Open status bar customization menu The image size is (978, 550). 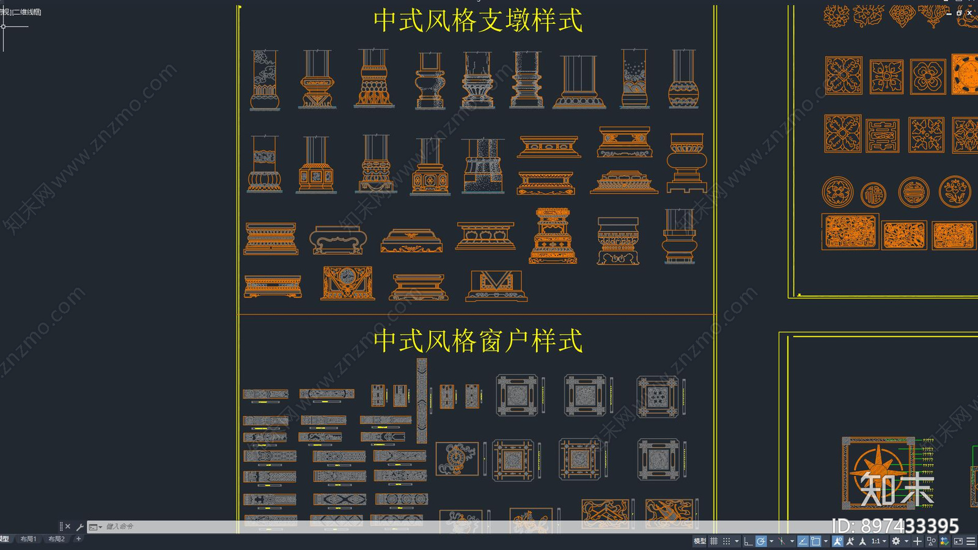coord(971,541)
